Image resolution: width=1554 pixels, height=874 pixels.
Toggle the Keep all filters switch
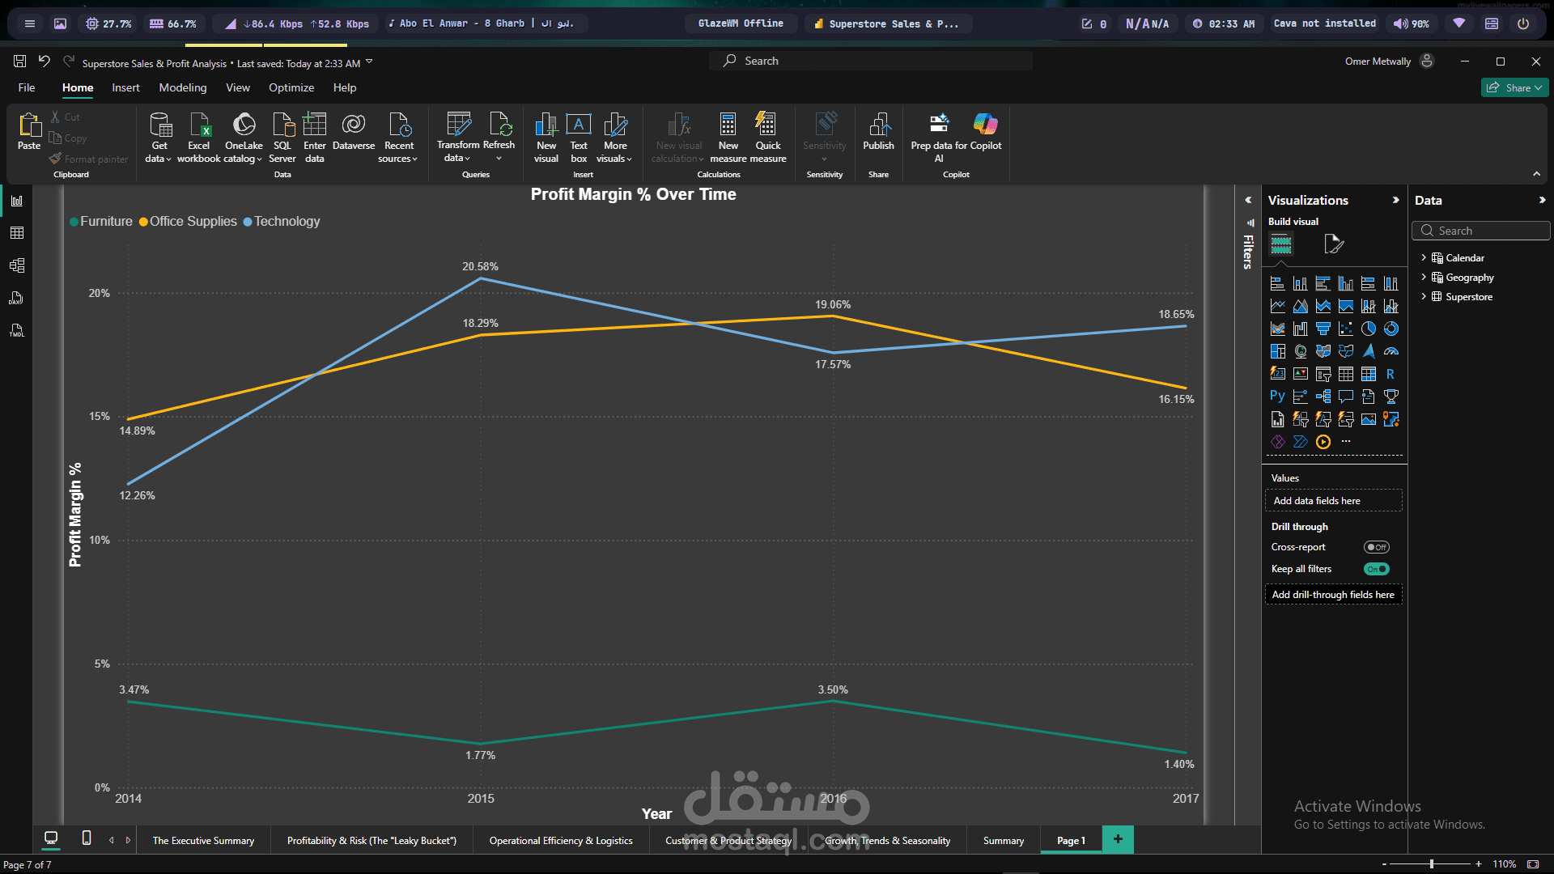pos(1376,569)
